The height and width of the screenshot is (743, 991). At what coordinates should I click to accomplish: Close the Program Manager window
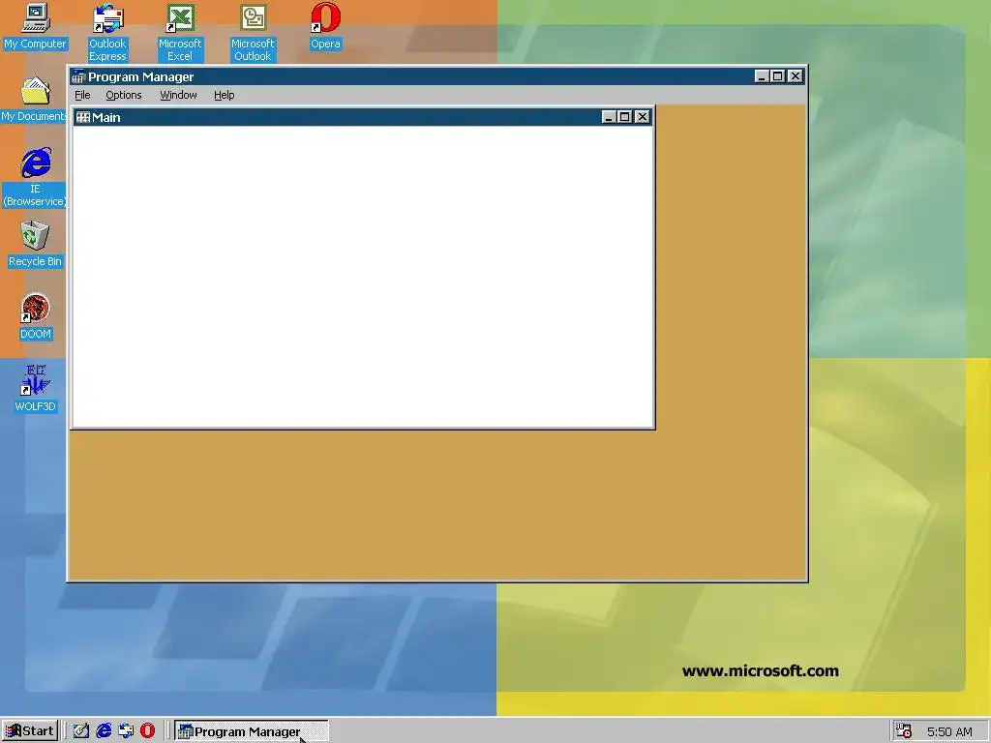(x=796, y=76)
